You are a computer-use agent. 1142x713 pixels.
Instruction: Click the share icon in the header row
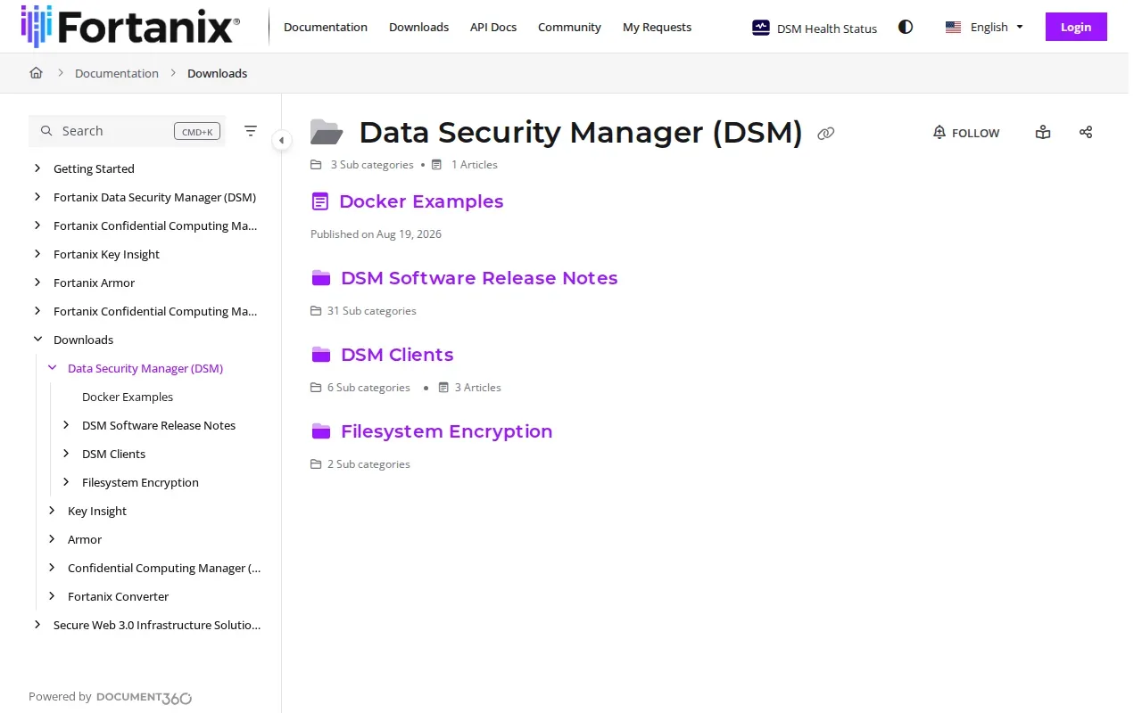1086,132
